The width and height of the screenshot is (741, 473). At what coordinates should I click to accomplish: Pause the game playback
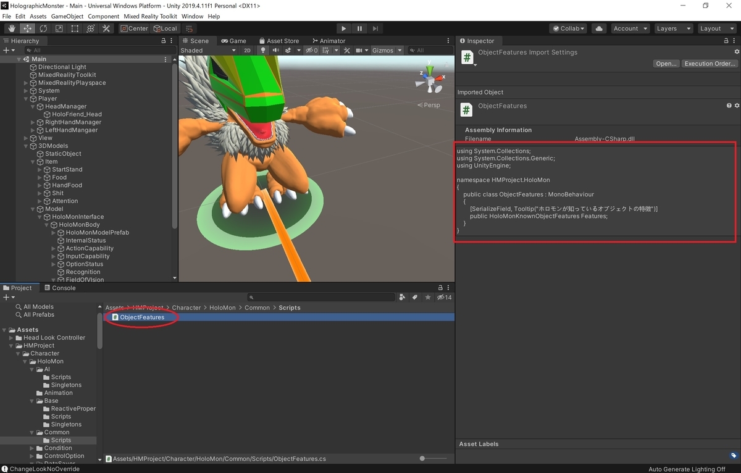click(x=359, y=28)
